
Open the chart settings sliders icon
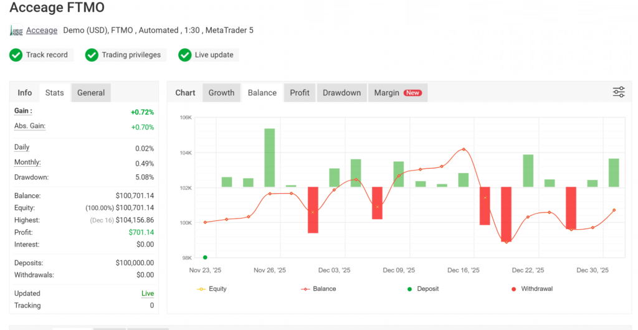tap(618, 92)
